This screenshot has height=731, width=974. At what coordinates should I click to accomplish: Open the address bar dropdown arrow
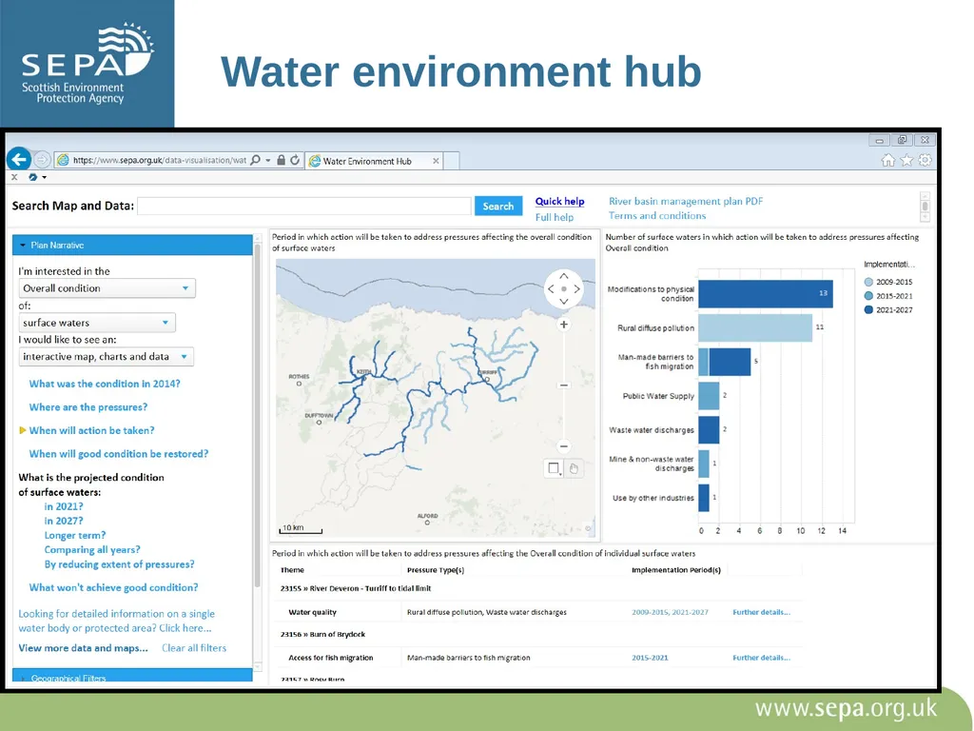pyautogui.click(x=268, y=160)
